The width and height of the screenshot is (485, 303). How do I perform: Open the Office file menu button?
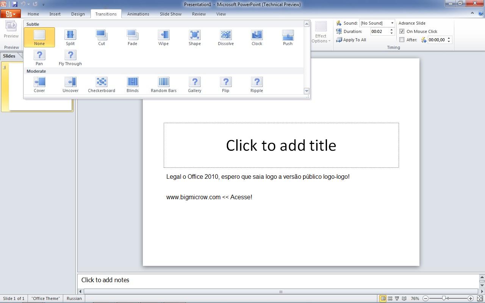point(10,14)
